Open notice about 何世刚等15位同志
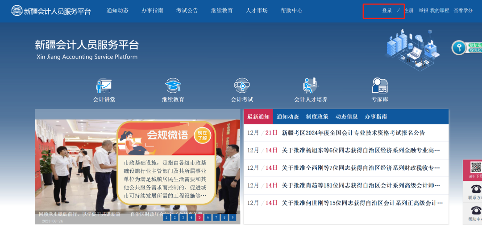Image resolution: width=482 pixels, height=225 pixels. [x=362, y=203]
